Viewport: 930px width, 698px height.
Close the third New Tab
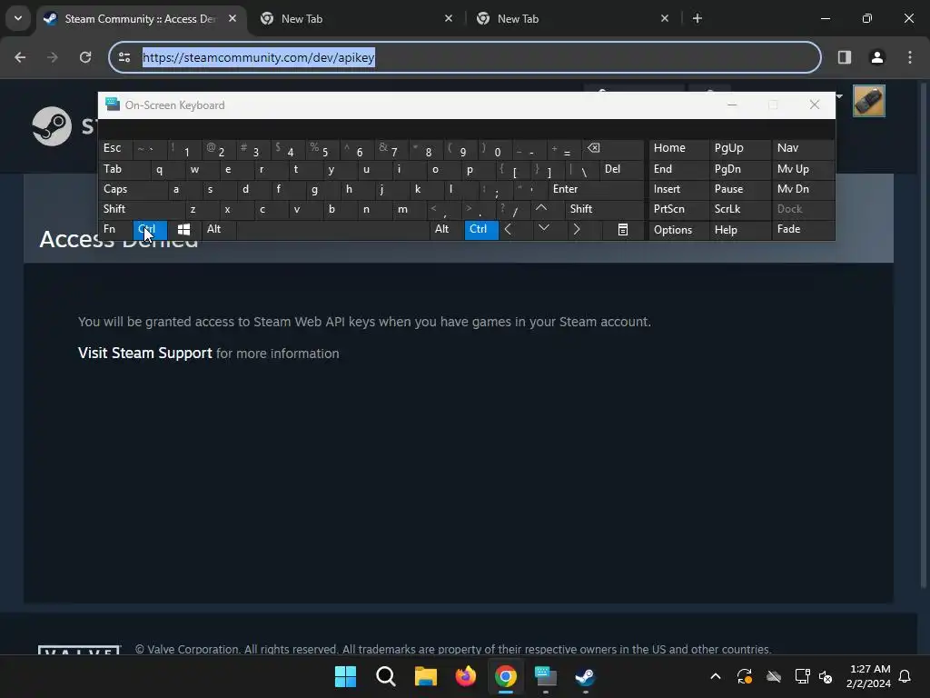tap(665, 18)
